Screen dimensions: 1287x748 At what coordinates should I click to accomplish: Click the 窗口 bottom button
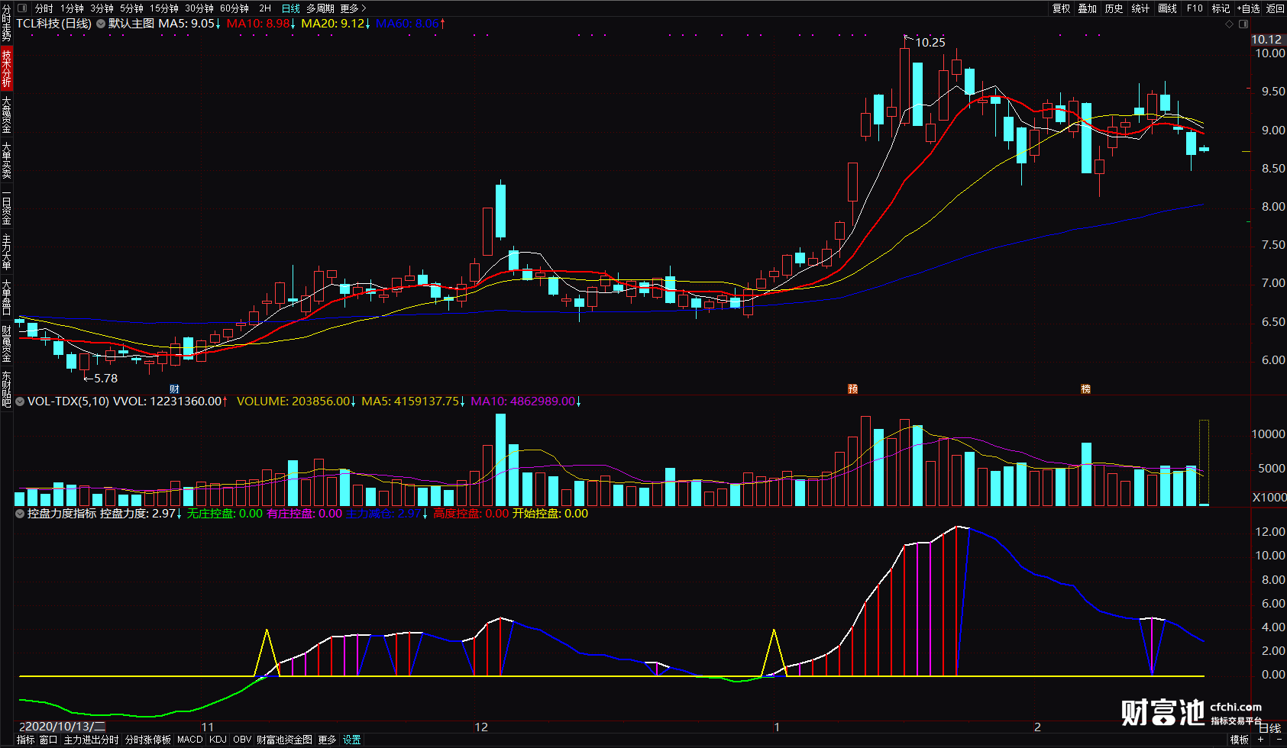[48, 740]
